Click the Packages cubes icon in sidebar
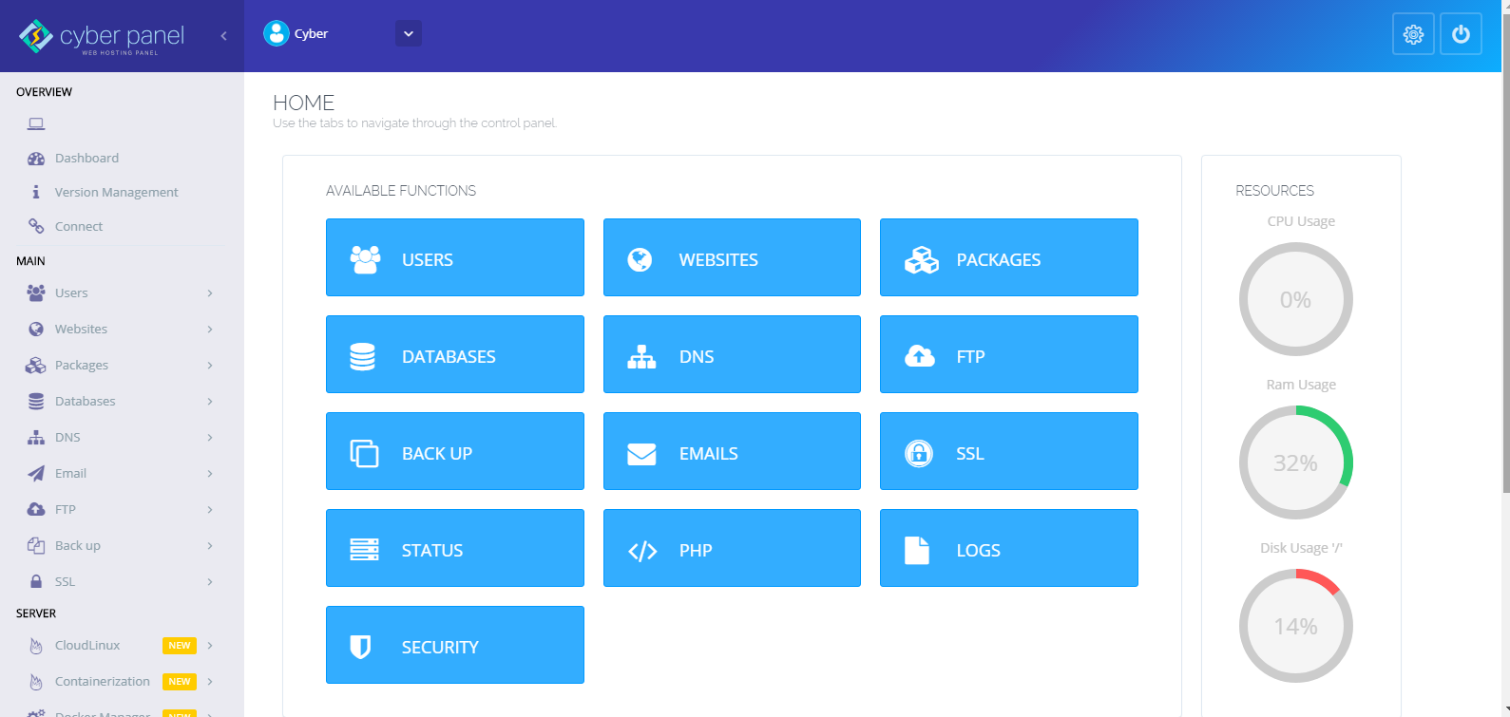The height and width of the screenshot is (717, 1510). click(36, 365)
